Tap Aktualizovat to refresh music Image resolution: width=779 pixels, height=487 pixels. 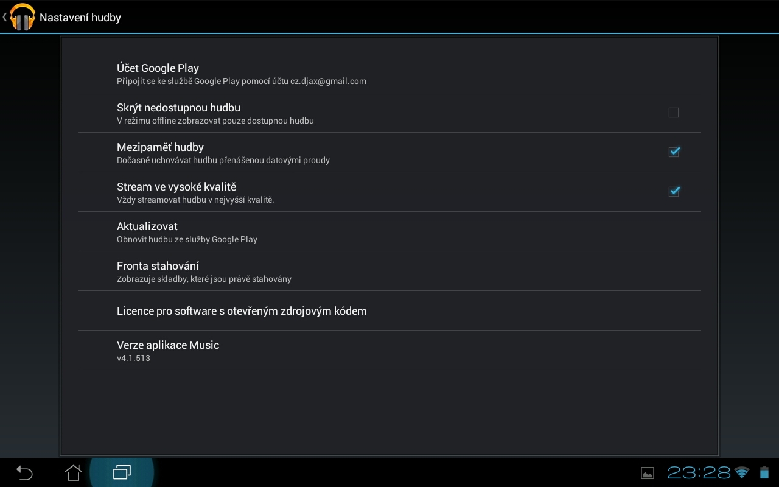click(x=389, y=231)
